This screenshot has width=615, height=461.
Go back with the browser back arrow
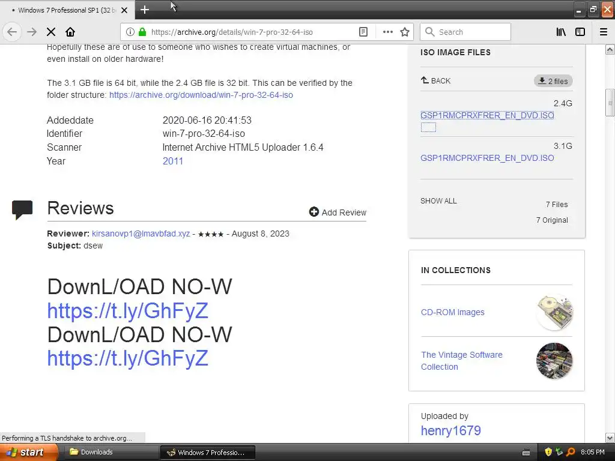(12, 32)
